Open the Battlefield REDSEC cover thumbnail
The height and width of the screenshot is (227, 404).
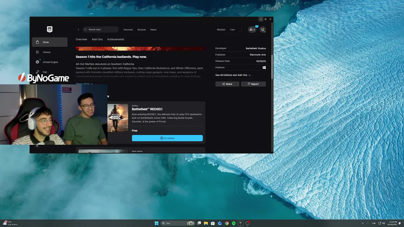pos(118,118)
